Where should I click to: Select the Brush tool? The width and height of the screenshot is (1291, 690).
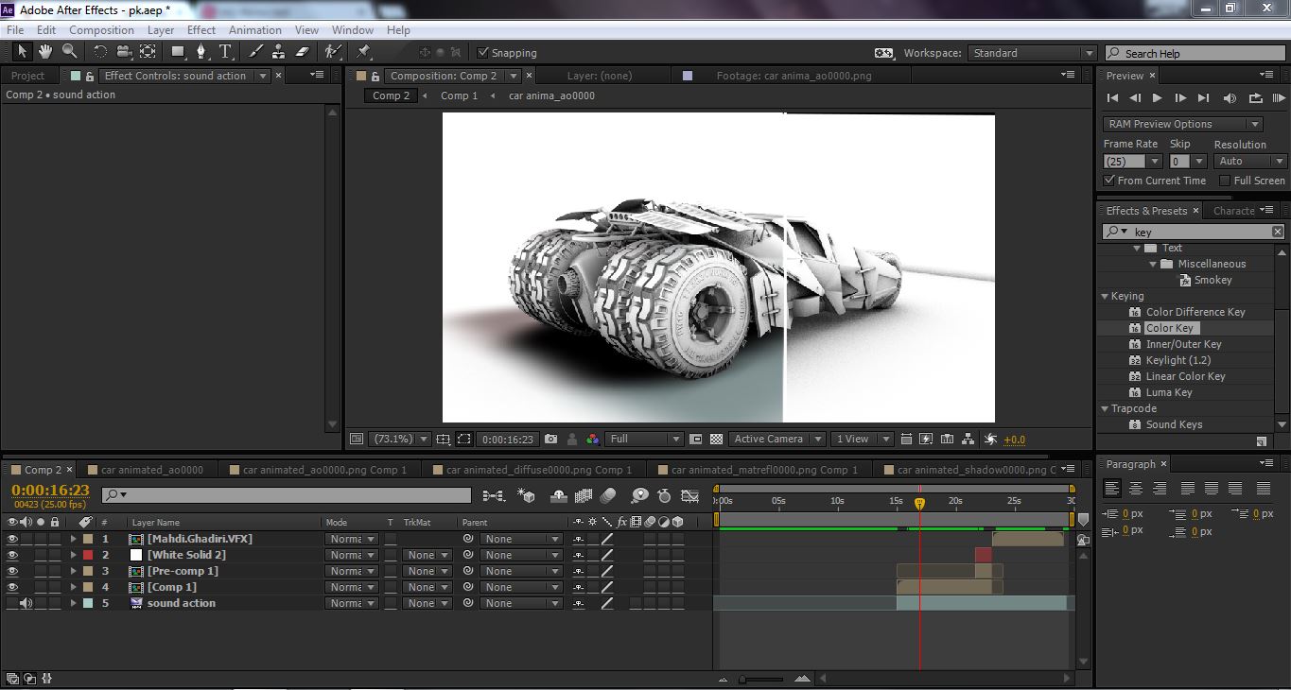tap(256, 51)
